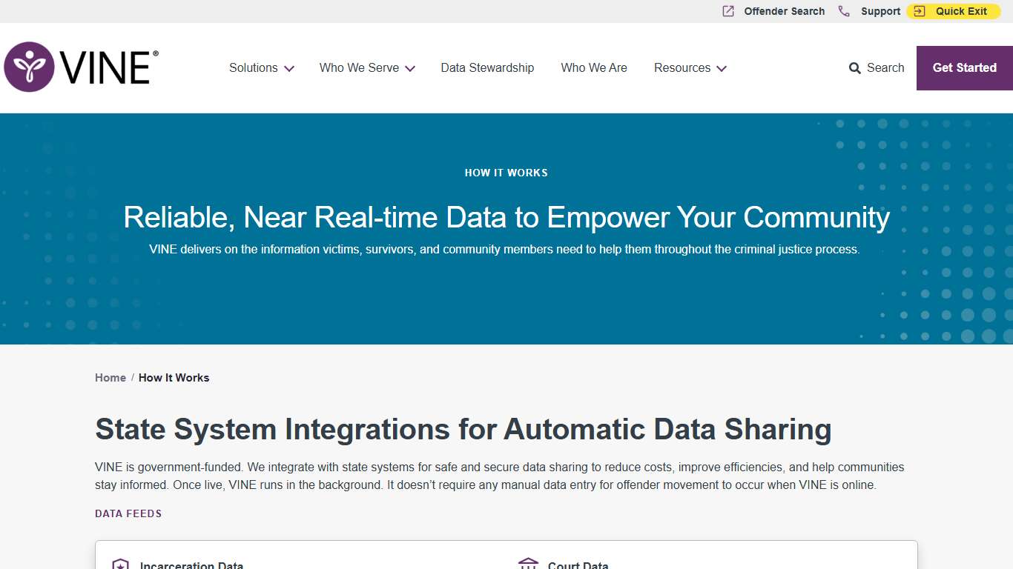Viewport: 1013px width, 569px height.
Task: Click the phone icon next to Support
Action: click(843, 11)
